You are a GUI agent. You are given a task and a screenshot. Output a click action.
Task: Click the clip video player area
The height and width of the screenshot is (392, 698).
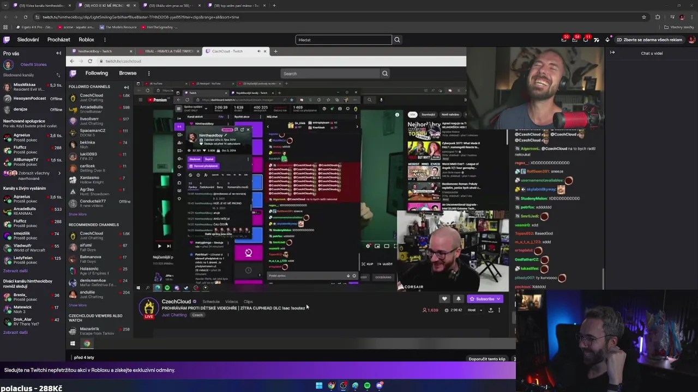pos(291,198)
